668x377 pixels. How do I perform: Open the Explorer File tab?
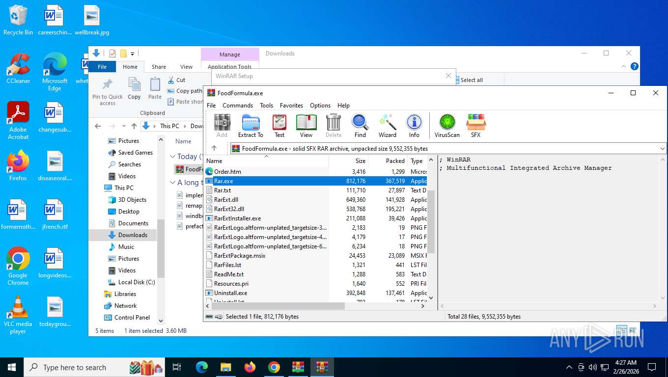[x=102, y=67]
